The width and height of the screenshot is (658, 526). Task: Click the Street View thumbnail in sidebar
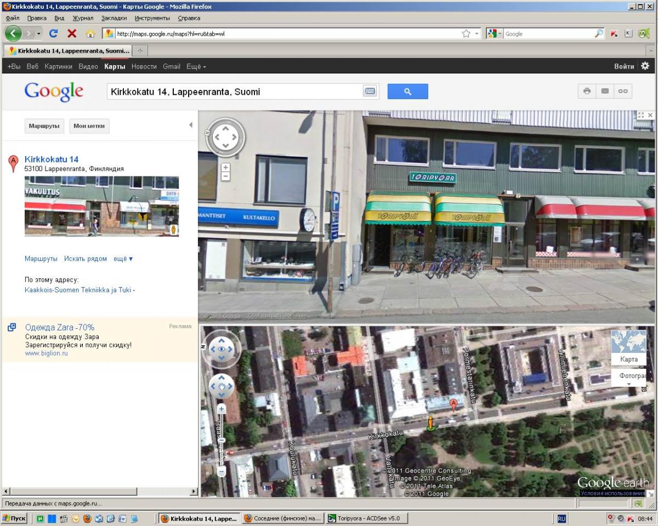pyautogui.click(x=101, y=206)
